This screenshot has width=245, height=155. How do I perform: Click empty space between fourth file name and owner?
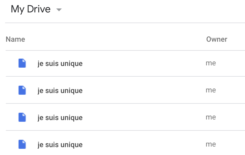(x=143, y=145)
